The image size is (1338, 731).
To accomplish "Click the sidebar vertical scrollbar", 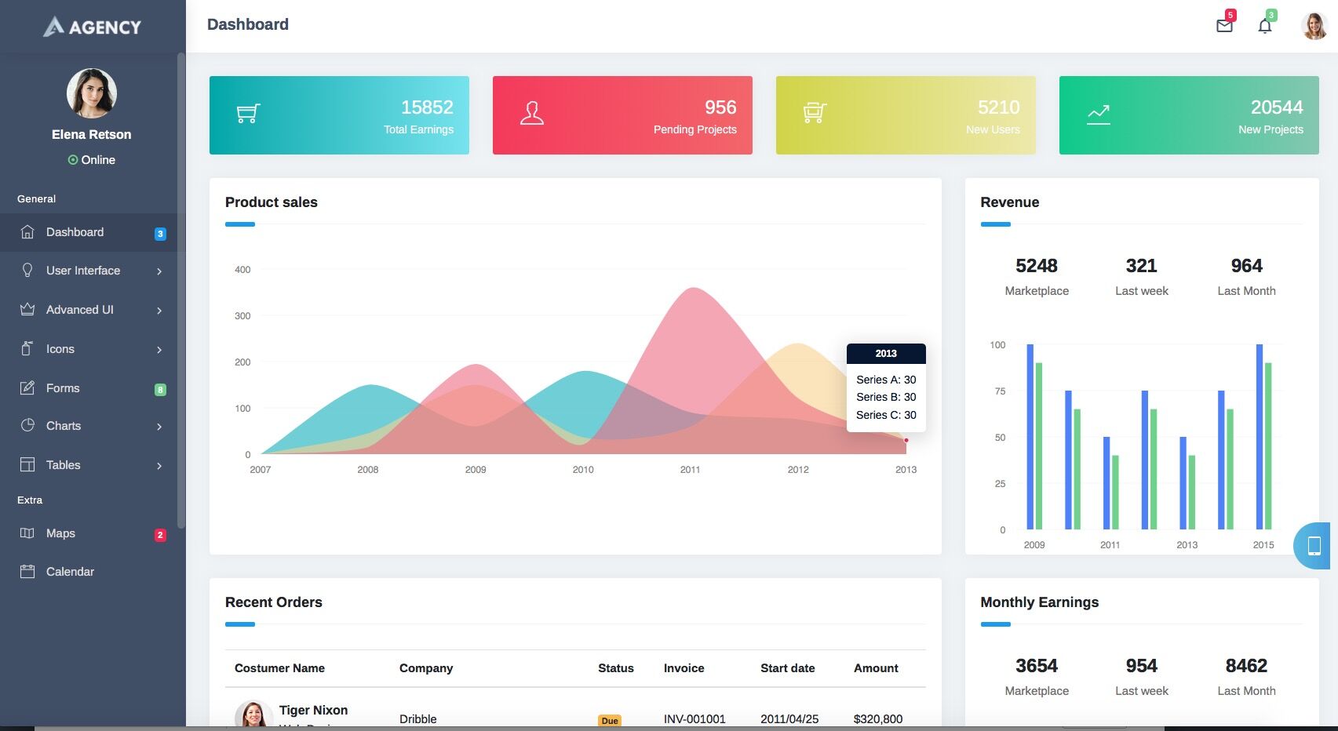I will tap(181, 290).
